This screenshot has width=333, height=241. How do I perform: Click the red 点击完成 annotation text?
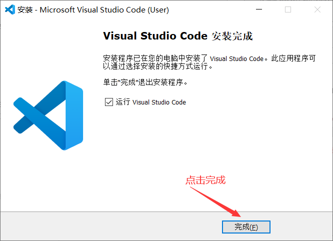tap(205, 180)
